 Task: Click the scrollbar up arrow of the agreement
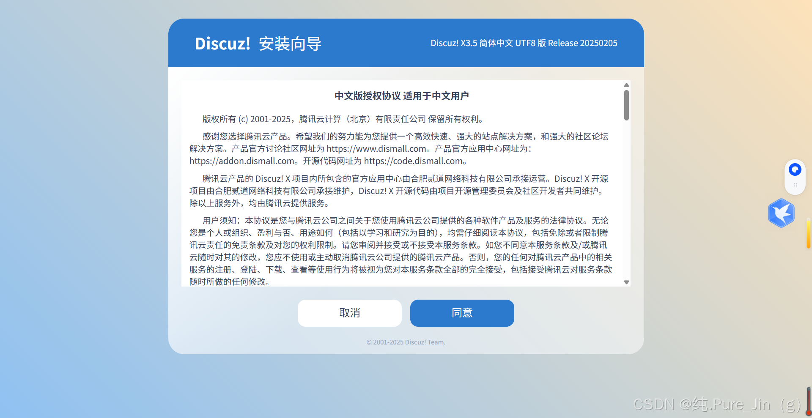click(x=626, y=85)
